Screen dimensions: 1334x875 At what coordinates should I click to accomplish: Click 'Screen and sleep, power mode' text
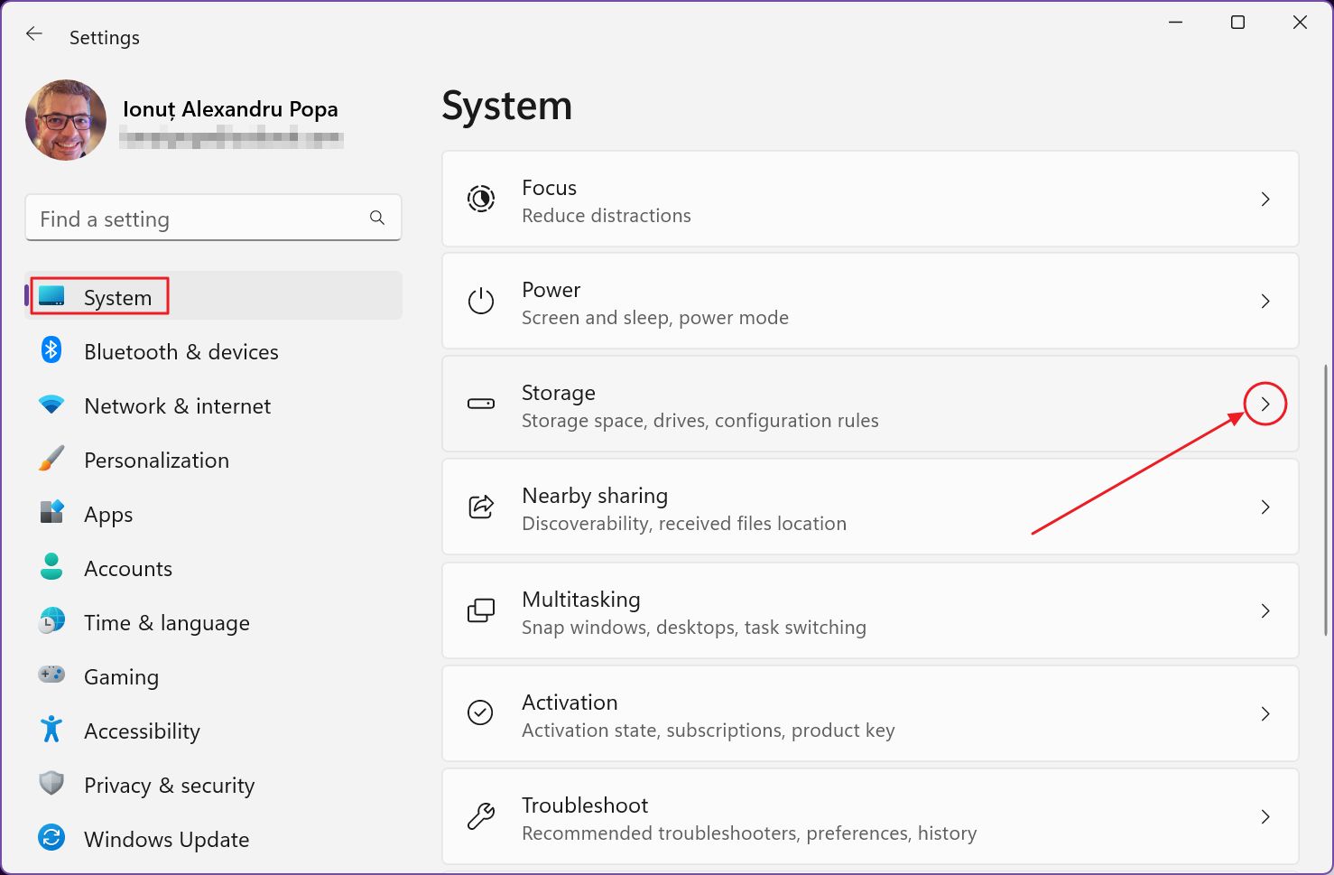coord(655,317)
